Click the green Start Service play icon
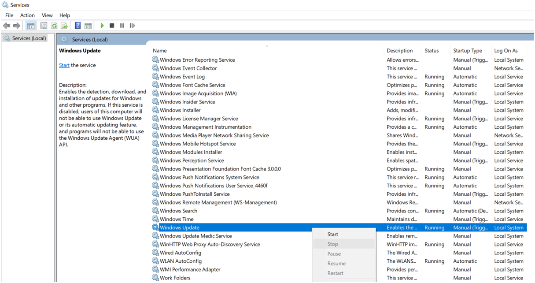The image size is (535, 283). 102,26
